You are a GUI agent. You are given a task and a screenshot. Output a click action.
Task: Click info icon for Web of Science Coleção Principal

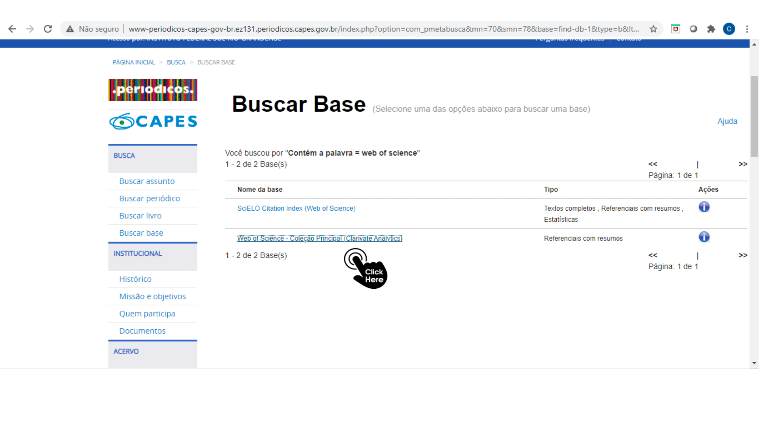704,237
